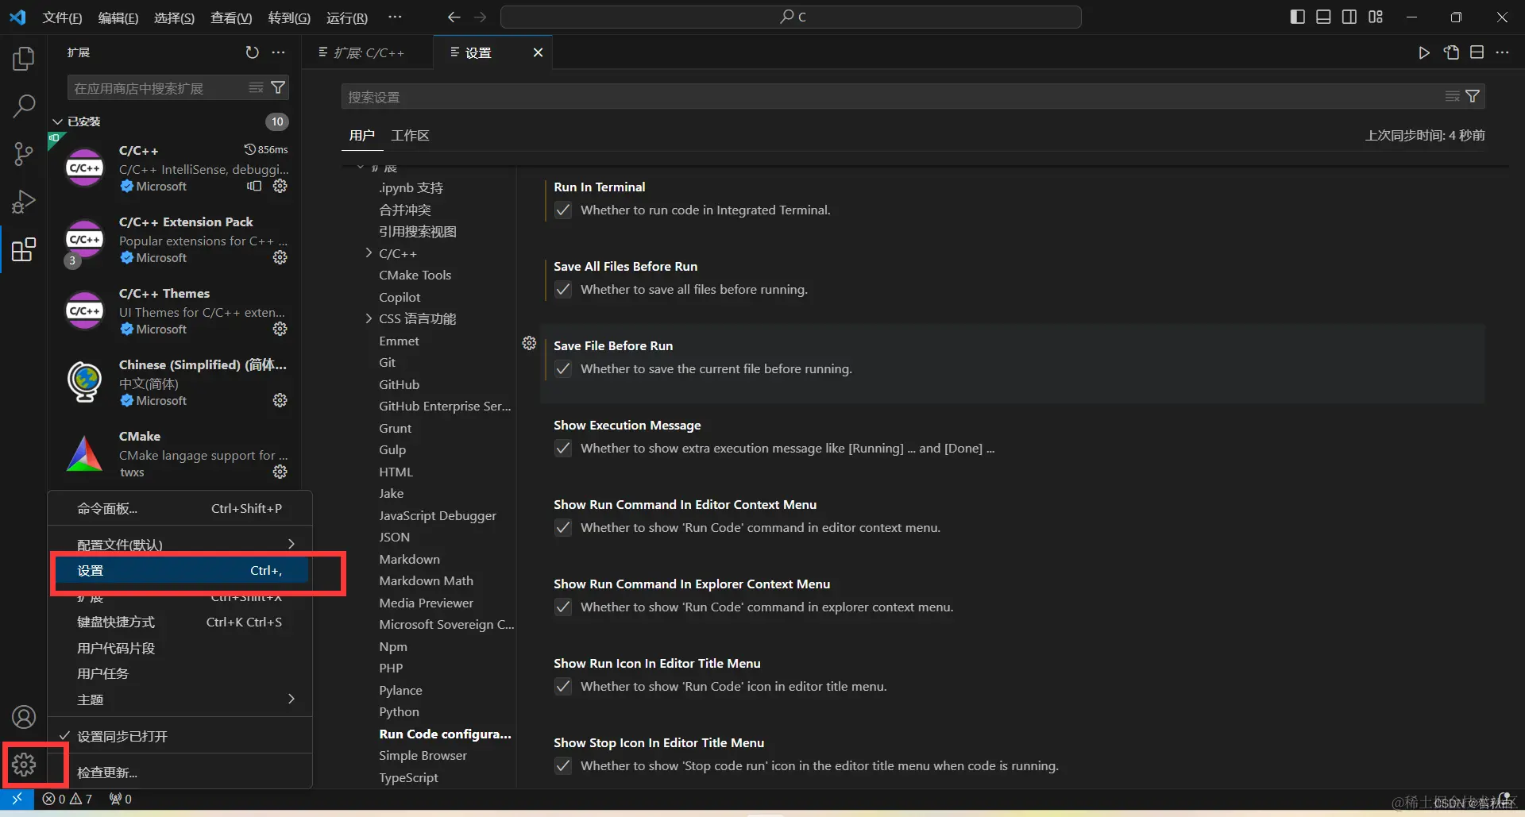Toggle Show Run Command In Editor Context Menu

563,528
